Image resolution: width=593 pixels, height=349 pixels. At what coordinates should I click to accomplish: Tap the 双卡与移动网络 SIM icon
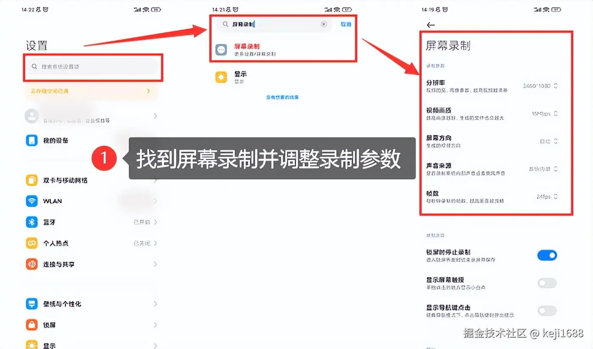point(32,180)
